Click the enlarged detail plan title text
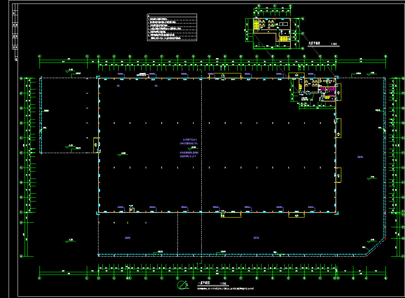This screenshot has height=298, width=405. click(x=314, y=44)
